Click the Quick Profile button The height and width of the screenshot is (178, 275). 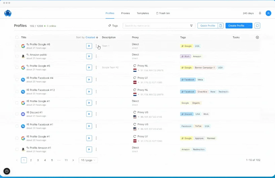coord(207,26)
